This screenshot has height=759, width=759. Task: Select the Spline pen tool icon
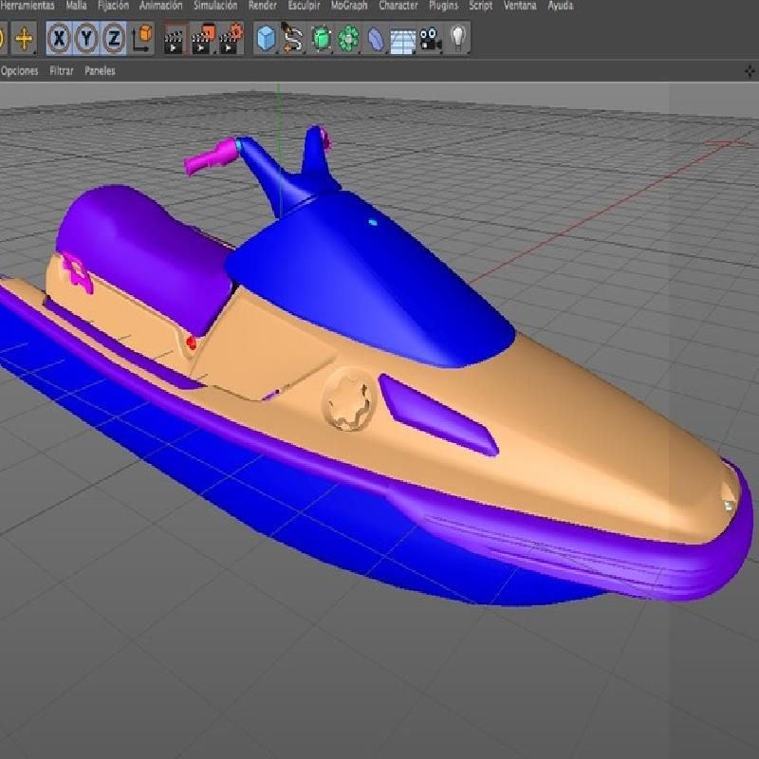point(294,39)
